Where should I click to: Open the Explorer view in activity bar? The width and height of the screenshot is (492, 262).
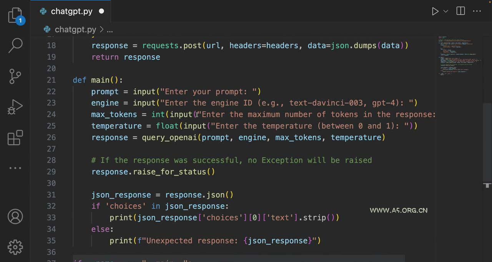[x=15, y=15]
